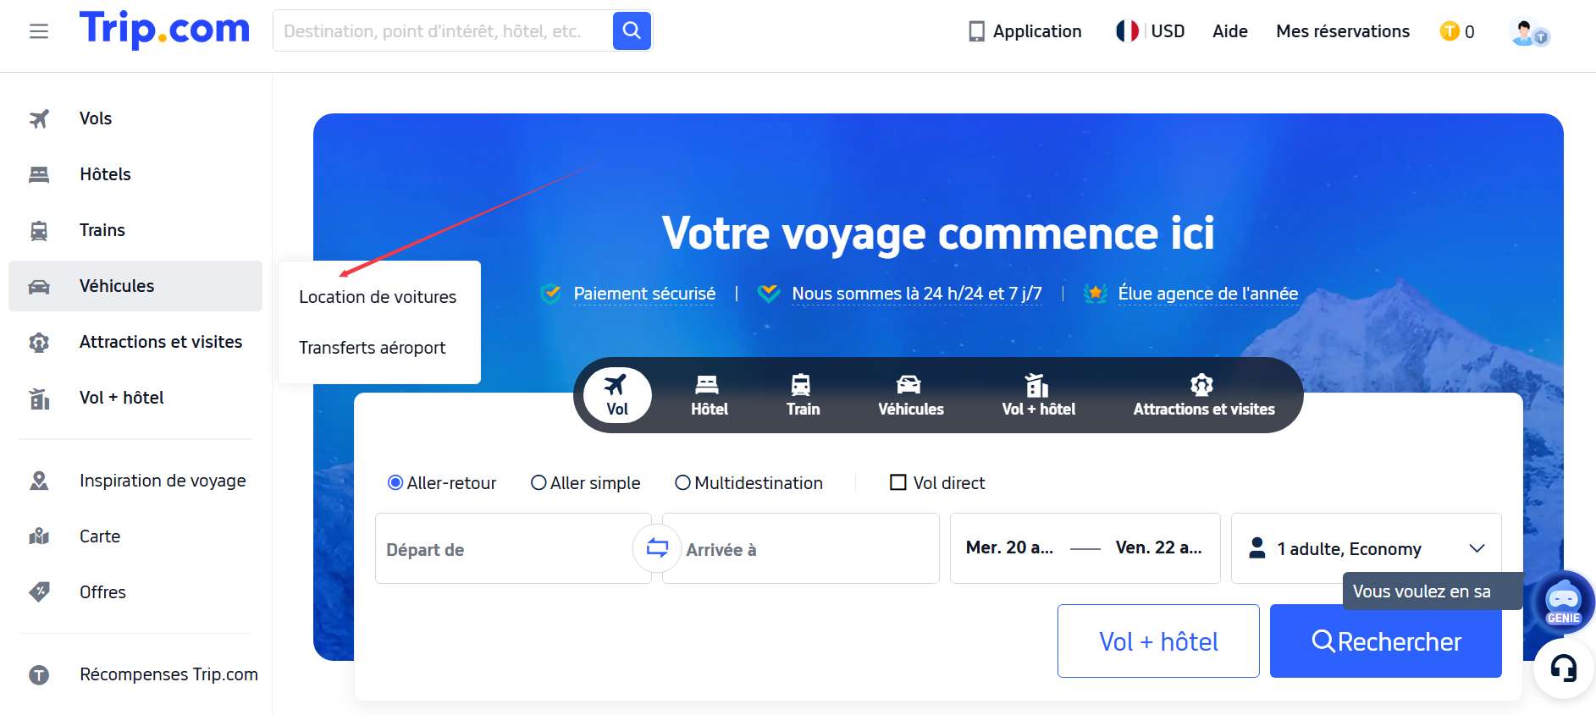The height and width of the screenshot is (715, 1596).
Task: Click the Carte map icon
Action: (39, 536)
